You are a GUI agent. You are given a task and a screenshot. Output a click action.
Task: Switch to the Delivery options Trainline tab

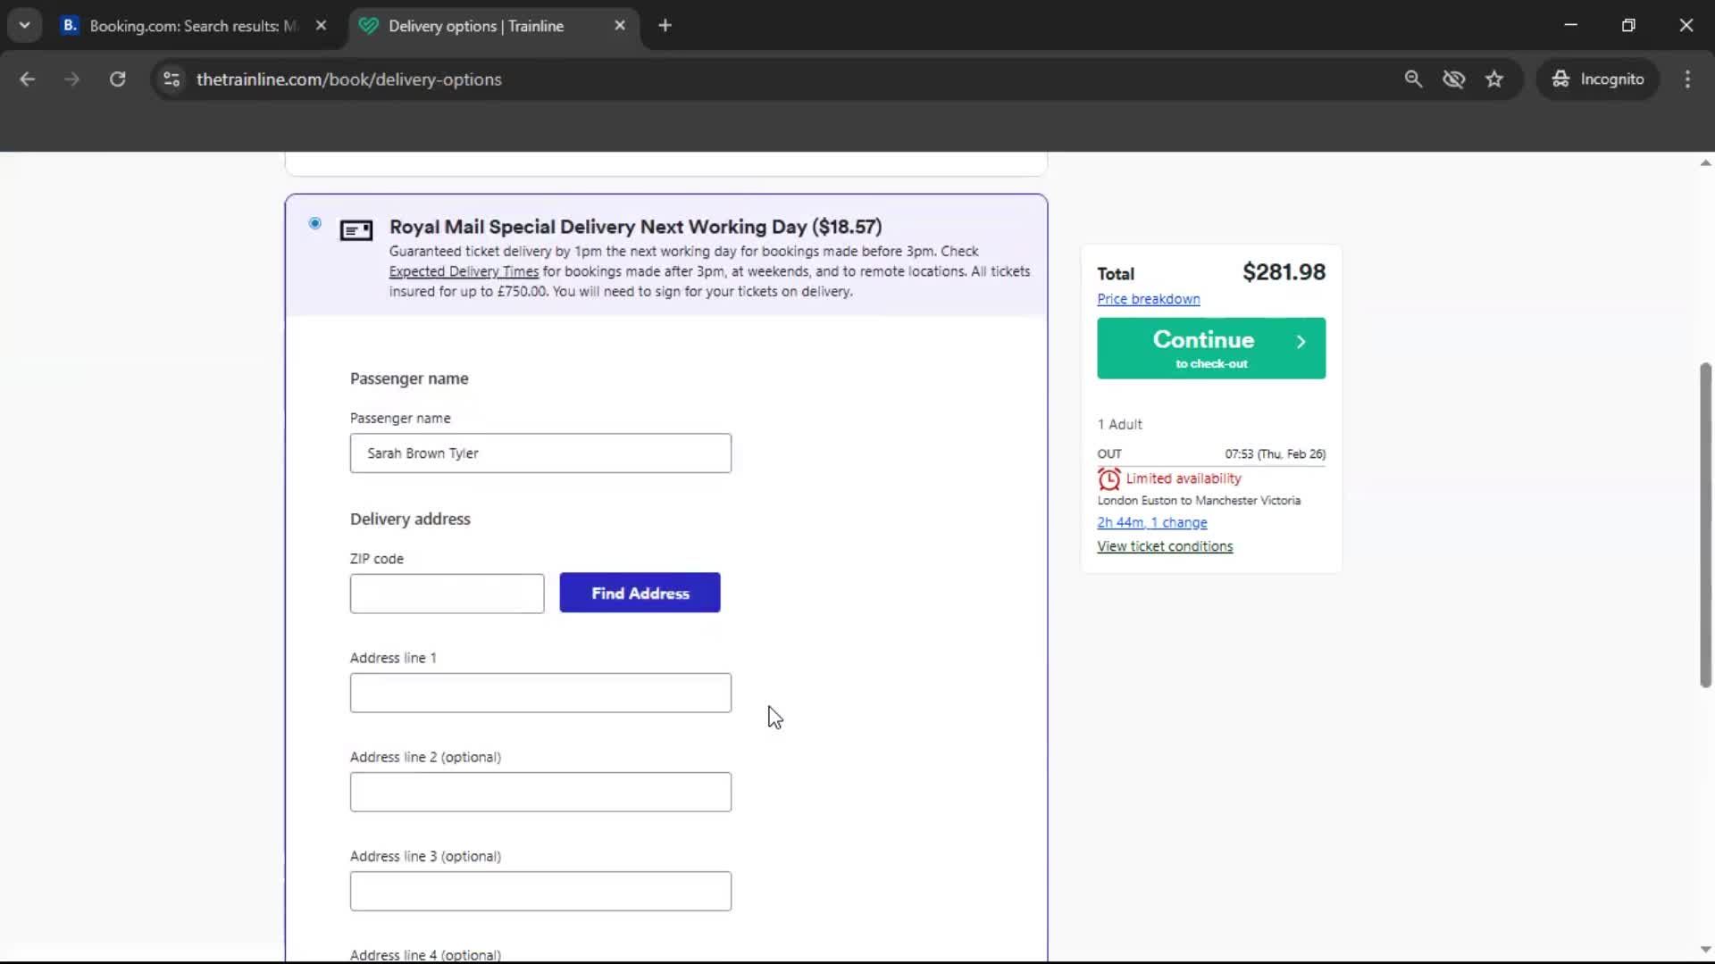click(x=476, y=26)
